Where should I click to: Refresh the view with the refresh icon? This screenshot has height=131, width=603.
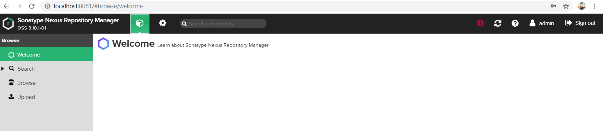[x=498, y=23]
